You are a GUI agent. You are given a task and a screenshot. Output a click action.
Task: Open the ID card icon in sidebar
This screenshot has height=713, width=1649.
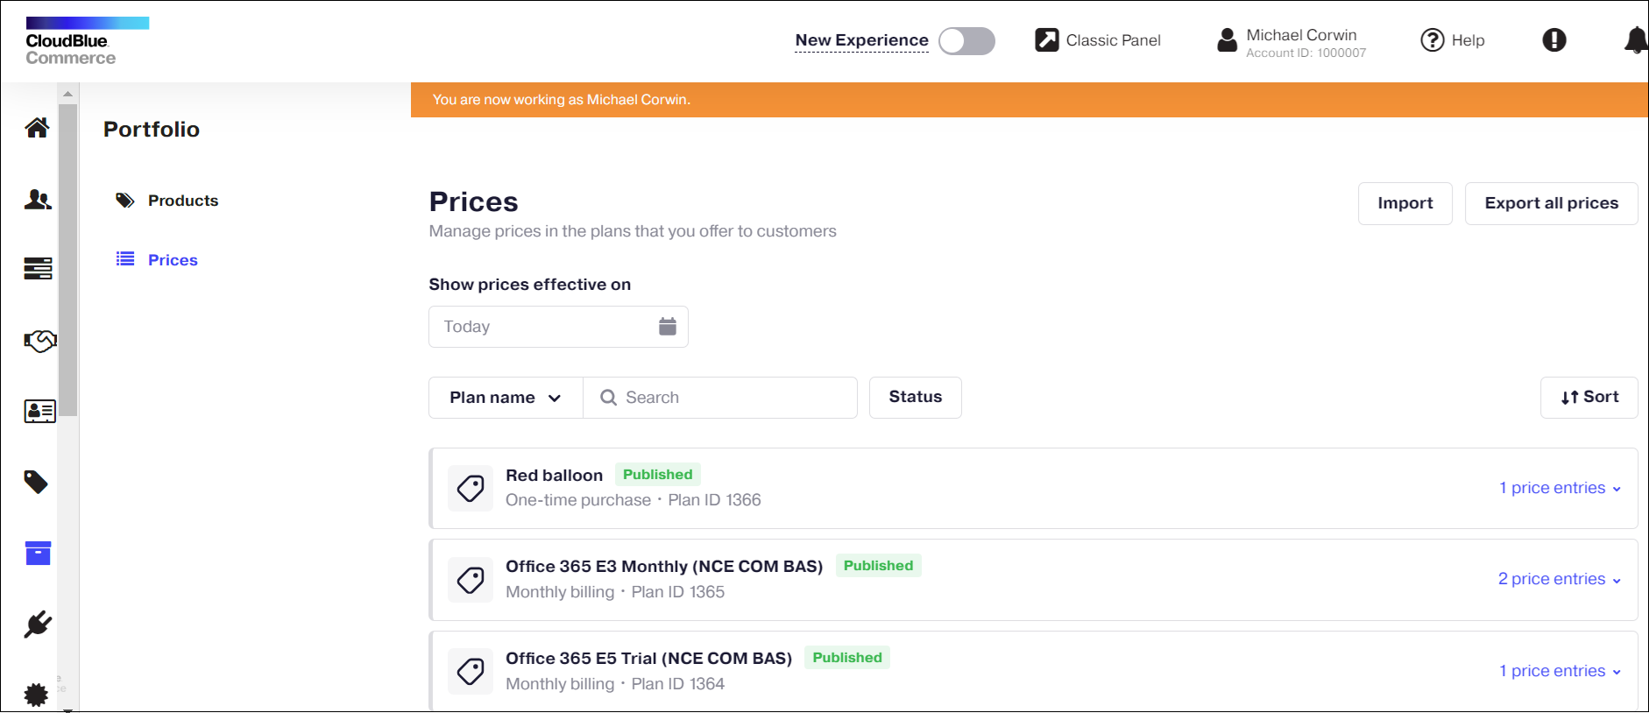(39, 411)
